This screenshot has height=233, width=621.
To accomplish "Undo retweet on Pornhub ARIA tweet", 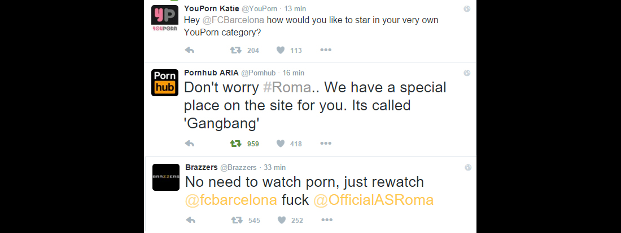I will point(235,144).
